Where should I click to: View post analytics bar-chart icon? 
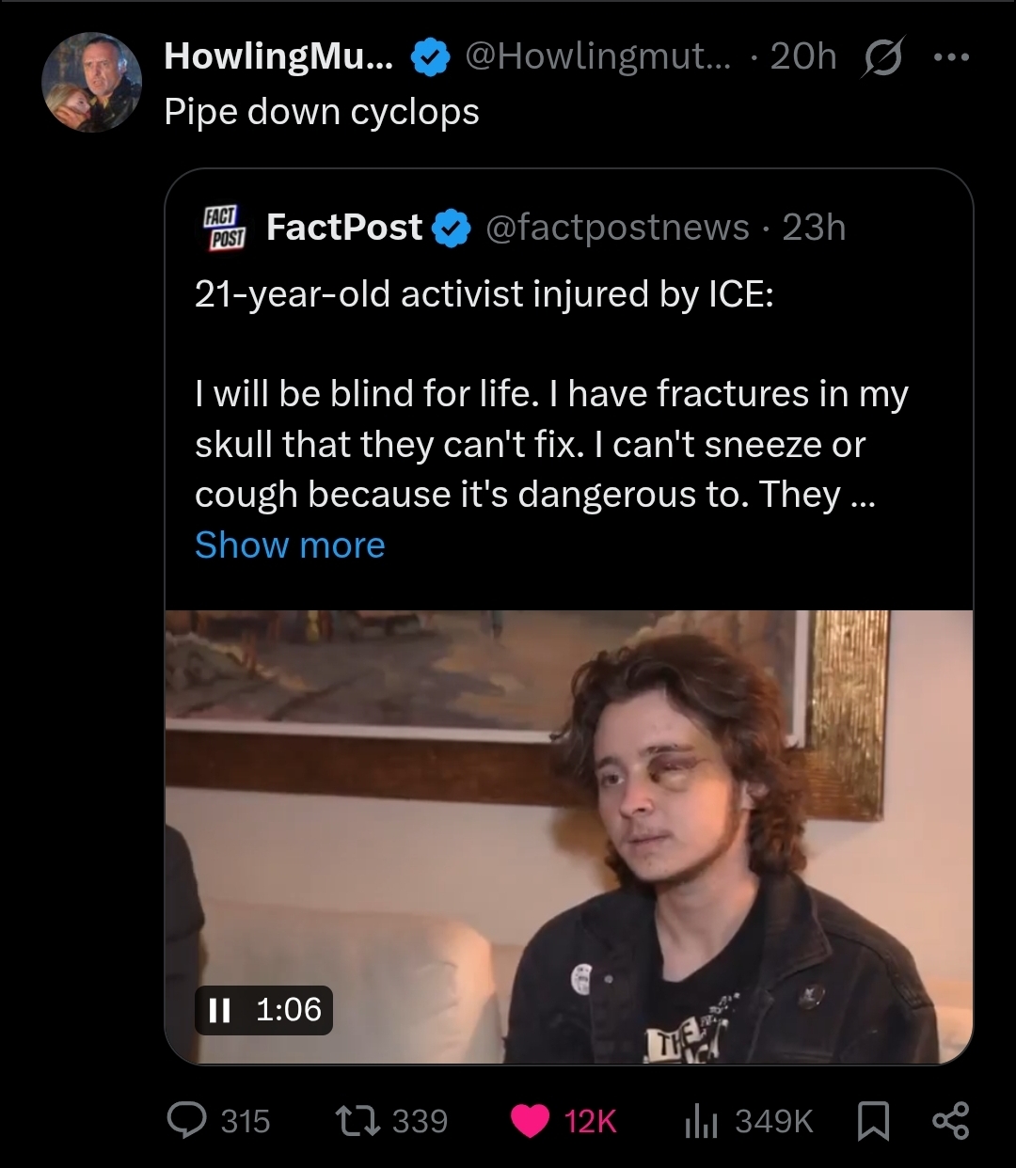702,1120
